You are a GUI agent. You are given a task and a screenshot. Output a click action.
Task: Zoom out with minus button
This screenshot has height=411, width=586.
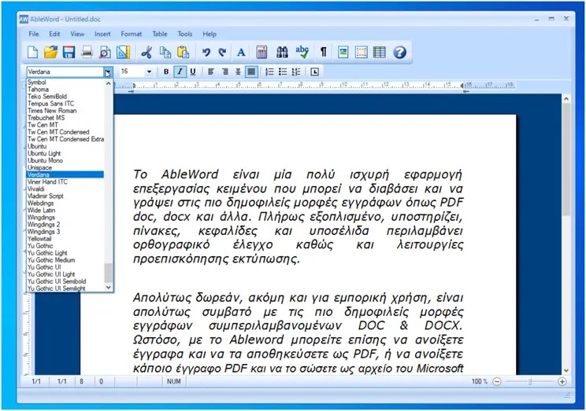(x=496, y=382)
